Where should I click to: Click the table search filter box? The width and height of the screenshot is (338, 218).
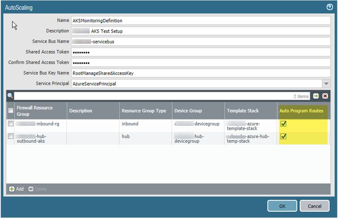[153, 96]
